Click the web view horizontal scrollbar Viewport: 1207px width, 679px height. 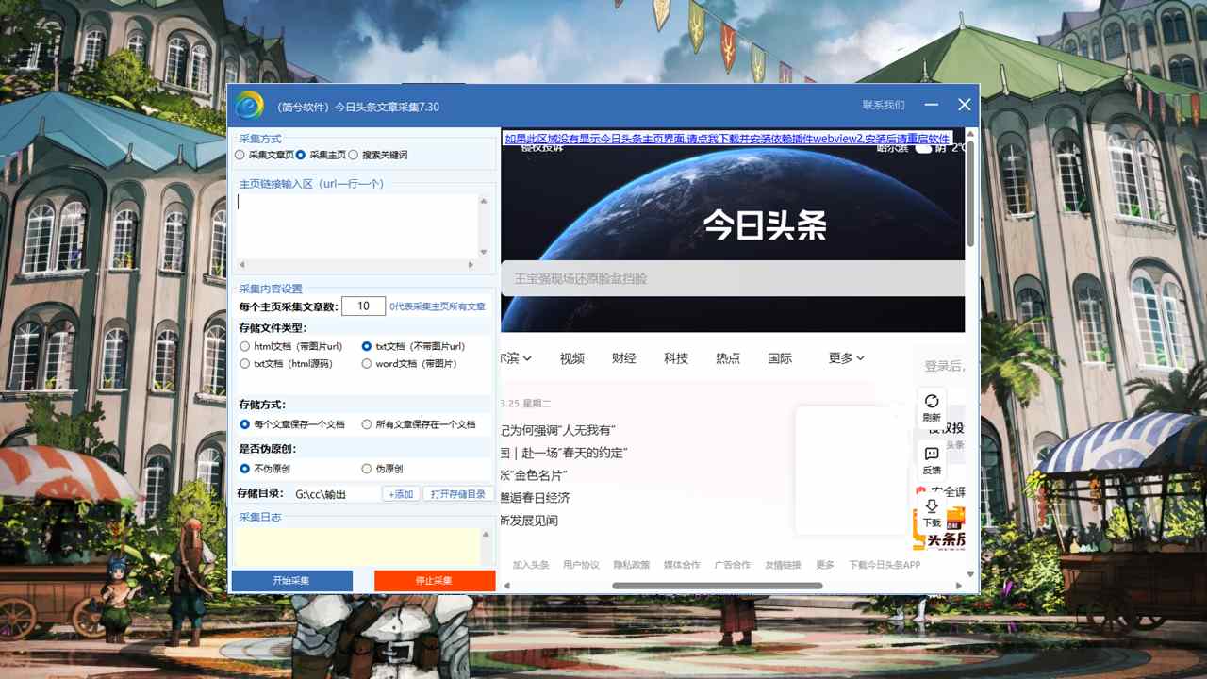click(x=717, y=586)
